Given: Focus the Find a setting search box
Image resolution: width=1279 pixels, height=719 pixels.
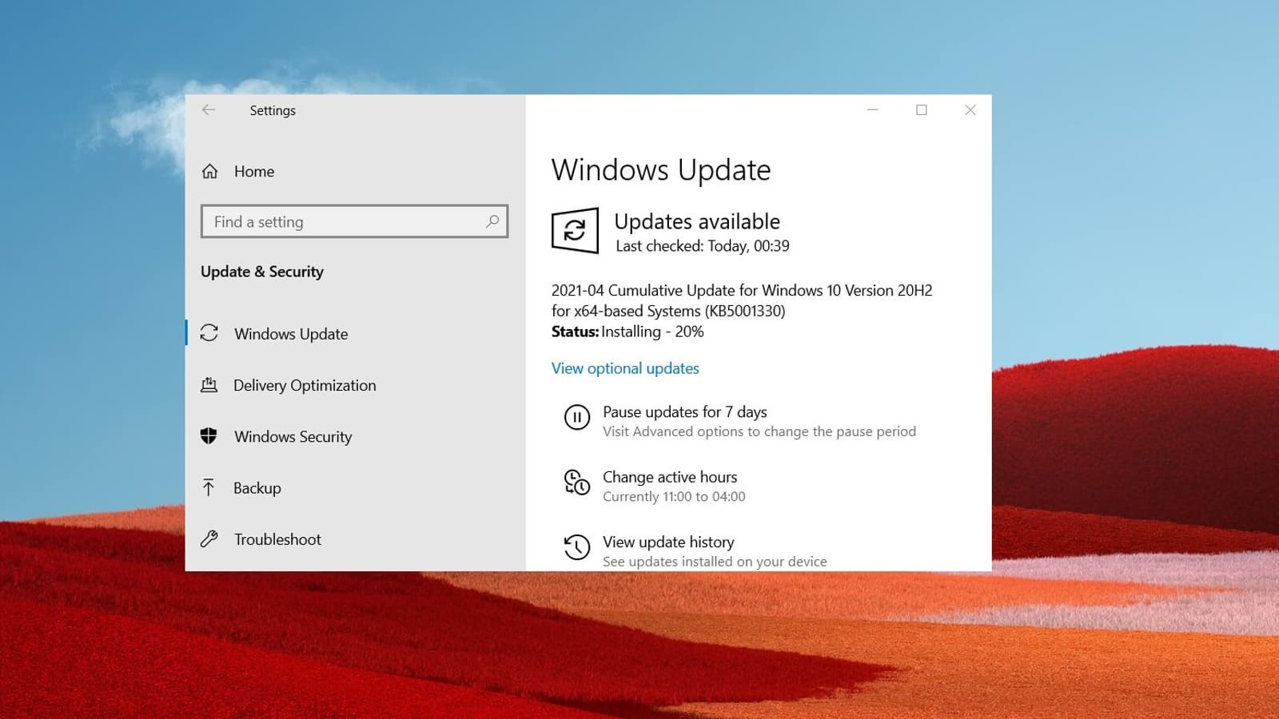Looking at the screenshot, I should pyautogui.click(x=354, y=221).
